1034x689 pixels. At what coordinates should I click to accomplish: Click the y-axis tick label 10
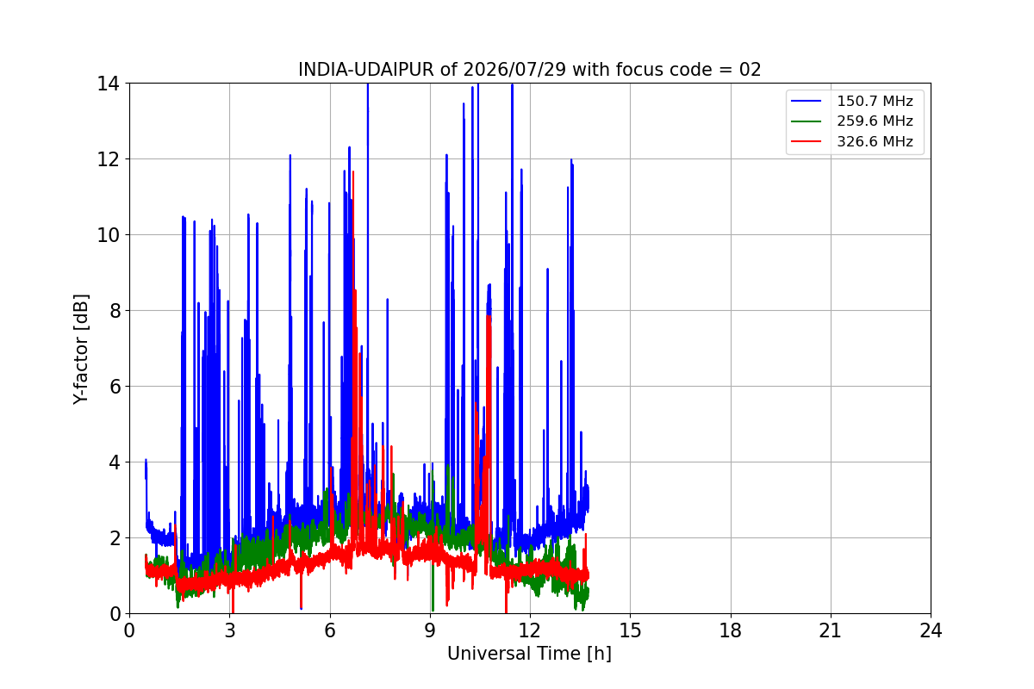pyautogui.click(x=109, y=235)
